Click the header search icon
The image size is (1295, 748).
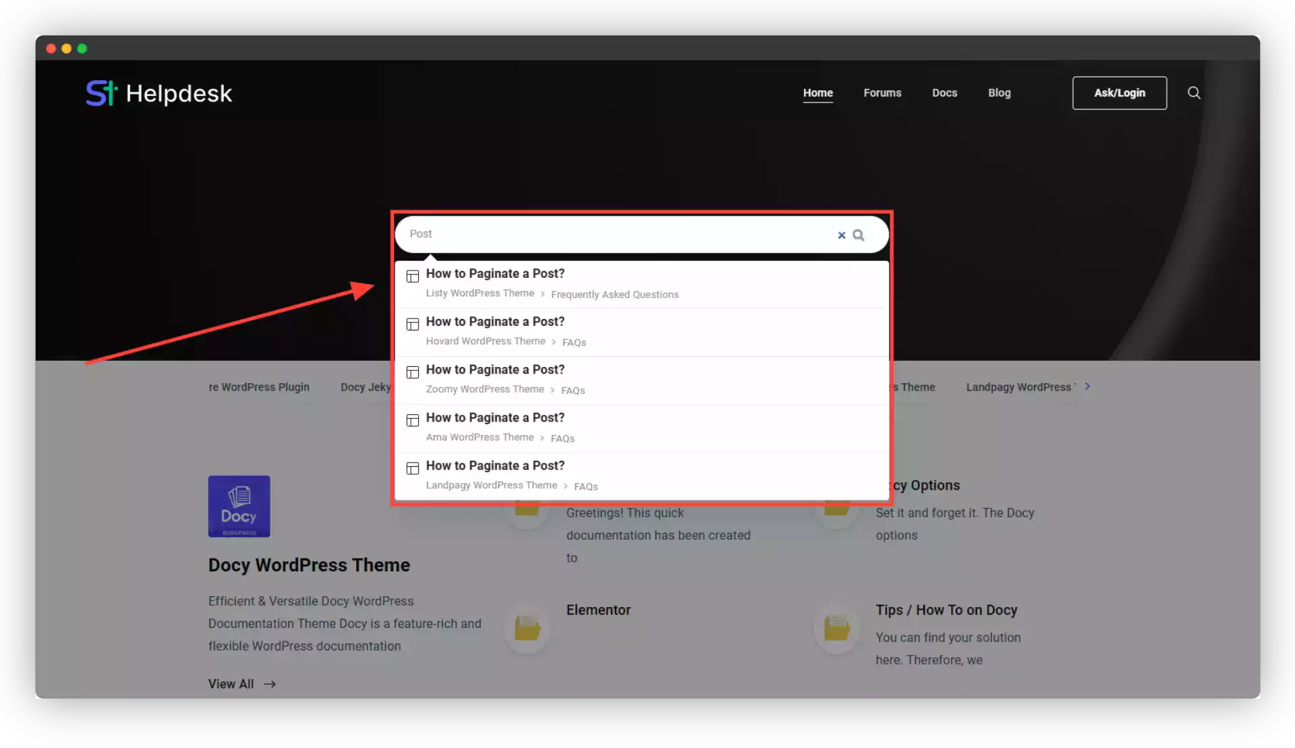1193,92
